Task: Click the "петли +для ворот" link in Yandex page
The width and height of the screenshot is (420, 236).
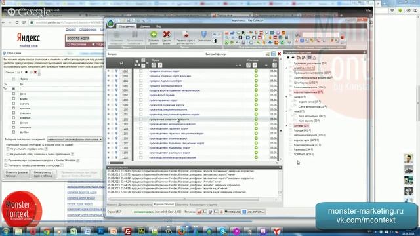Action: pos(79,204)
